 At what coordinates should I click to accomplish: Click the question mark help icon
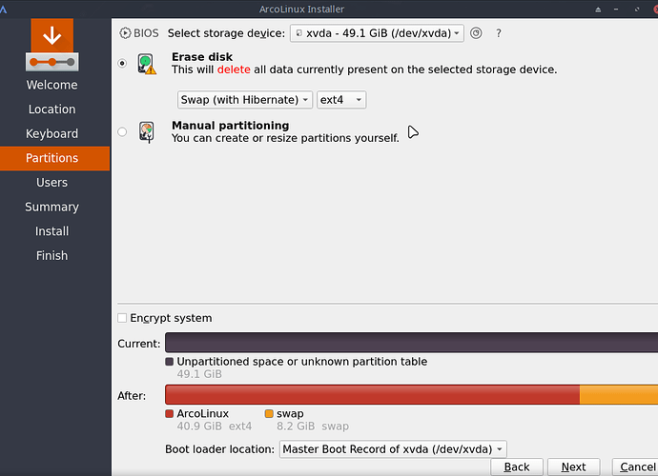tap(499, 33)
